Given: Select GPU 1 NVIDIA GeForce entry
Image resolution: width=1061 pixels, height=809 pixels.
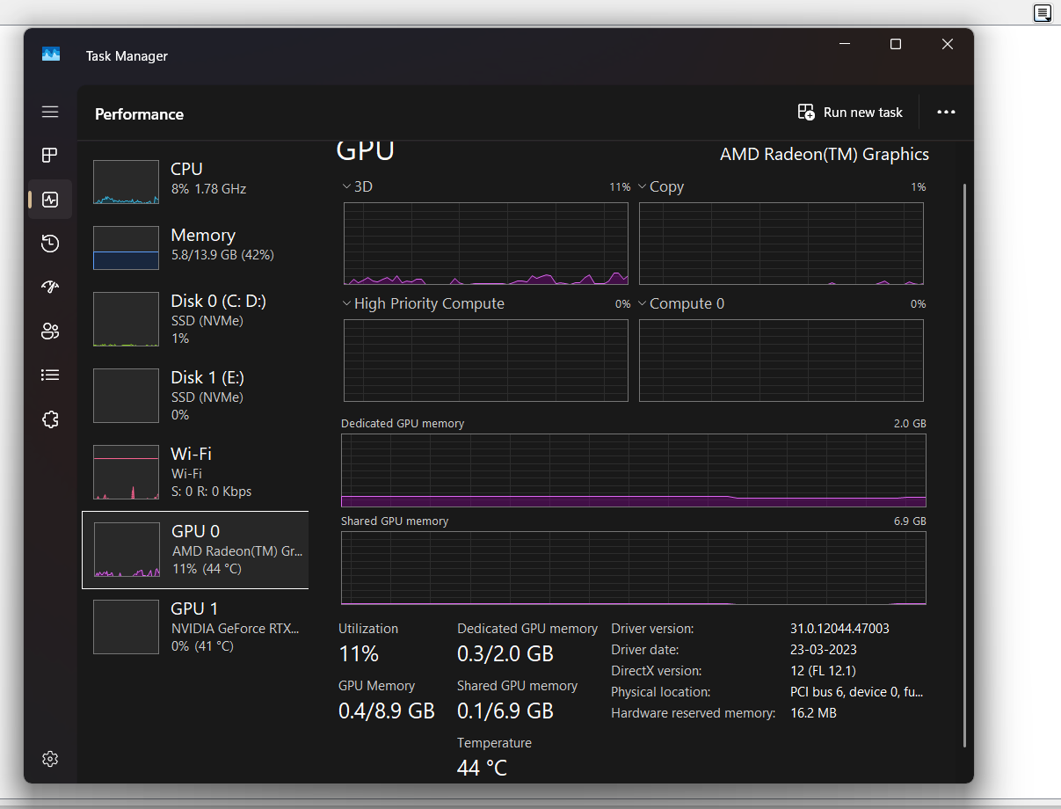Looking at the screenshot, I should (195, 627).
